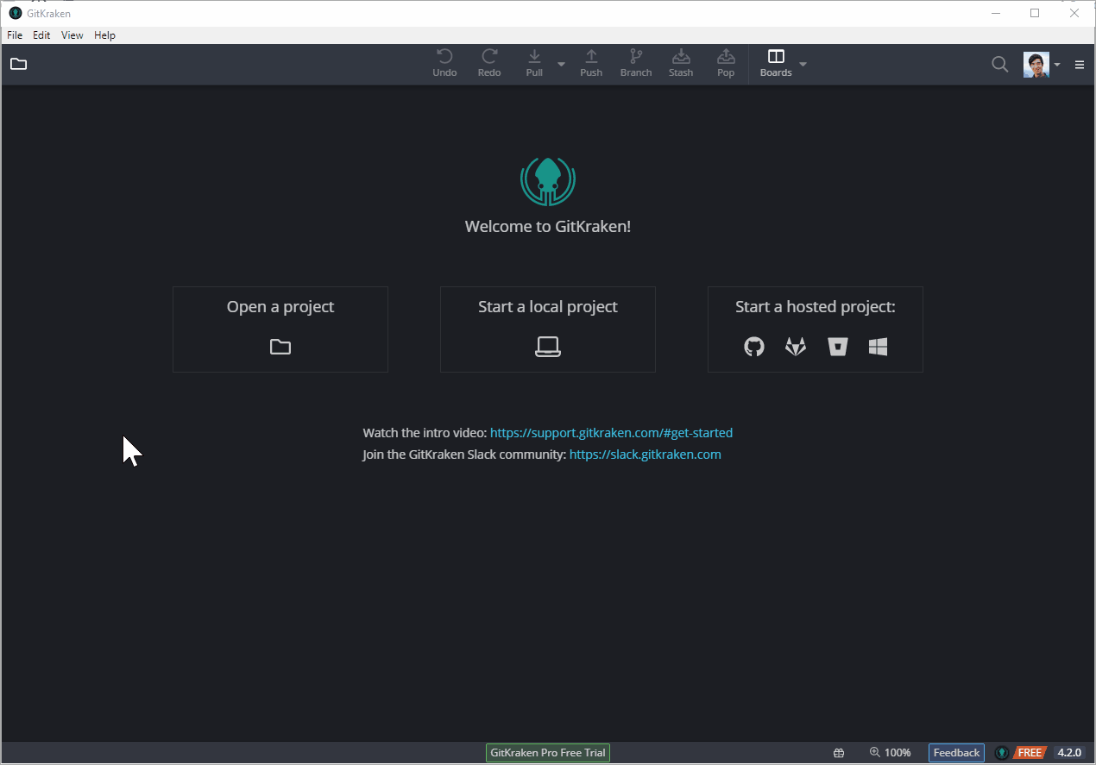Click the Open a project card
Screen dimensions: 1096x765
pyautogui.click(x=280, y=329)
